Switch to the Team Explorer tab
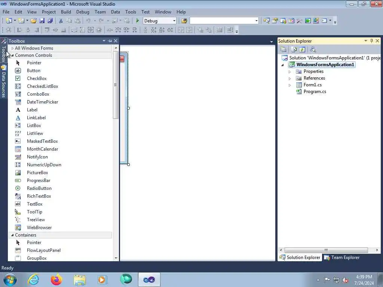The image size is (383, 287). [x=342, y=257]
